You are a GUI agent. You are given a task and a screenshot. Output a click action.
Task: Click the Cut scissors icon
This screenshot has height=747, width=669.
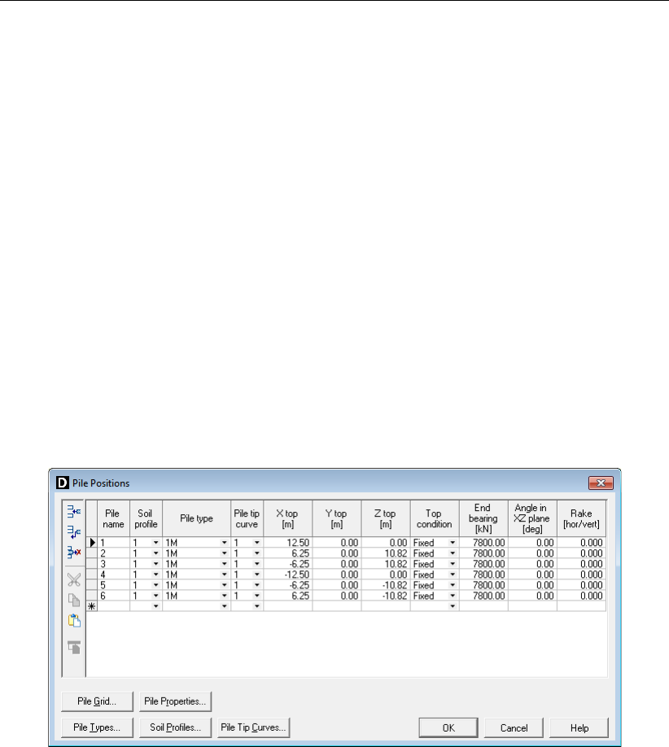pos(74,580)
